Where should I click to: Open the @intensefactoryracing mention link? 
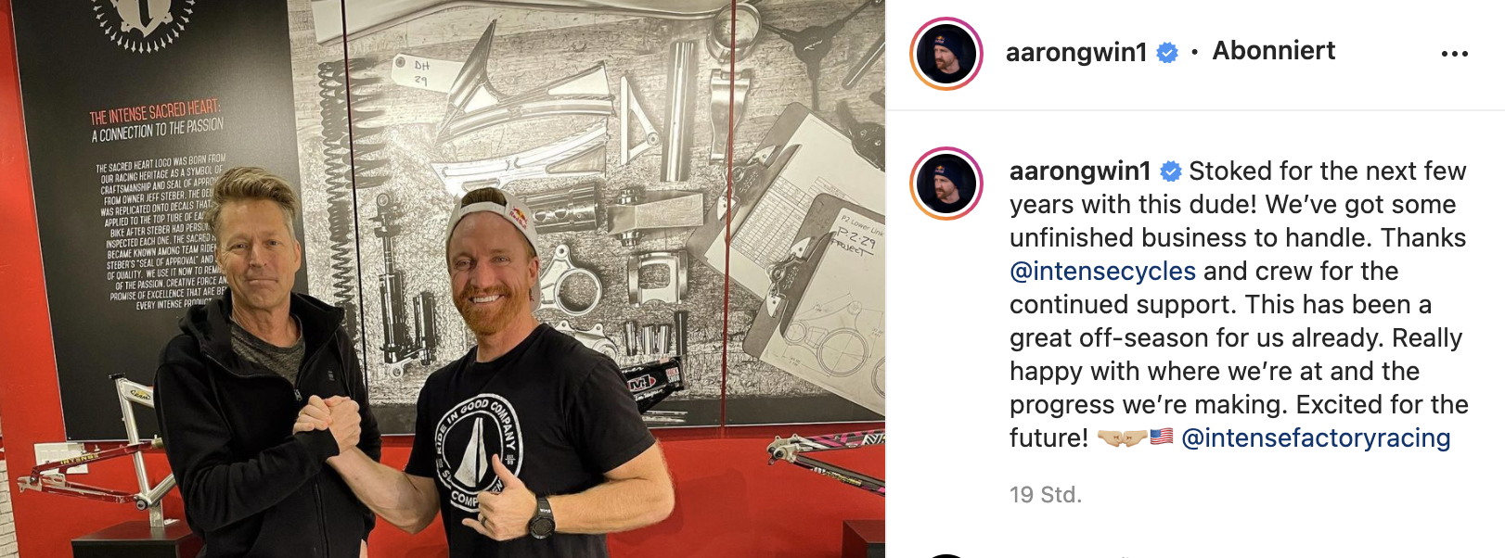[x=1316, y=438]
